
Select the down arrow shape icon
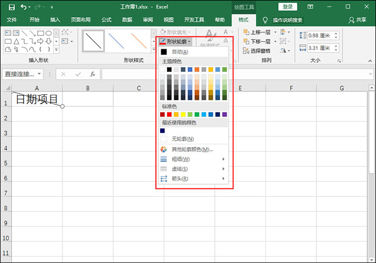(49, 41)
